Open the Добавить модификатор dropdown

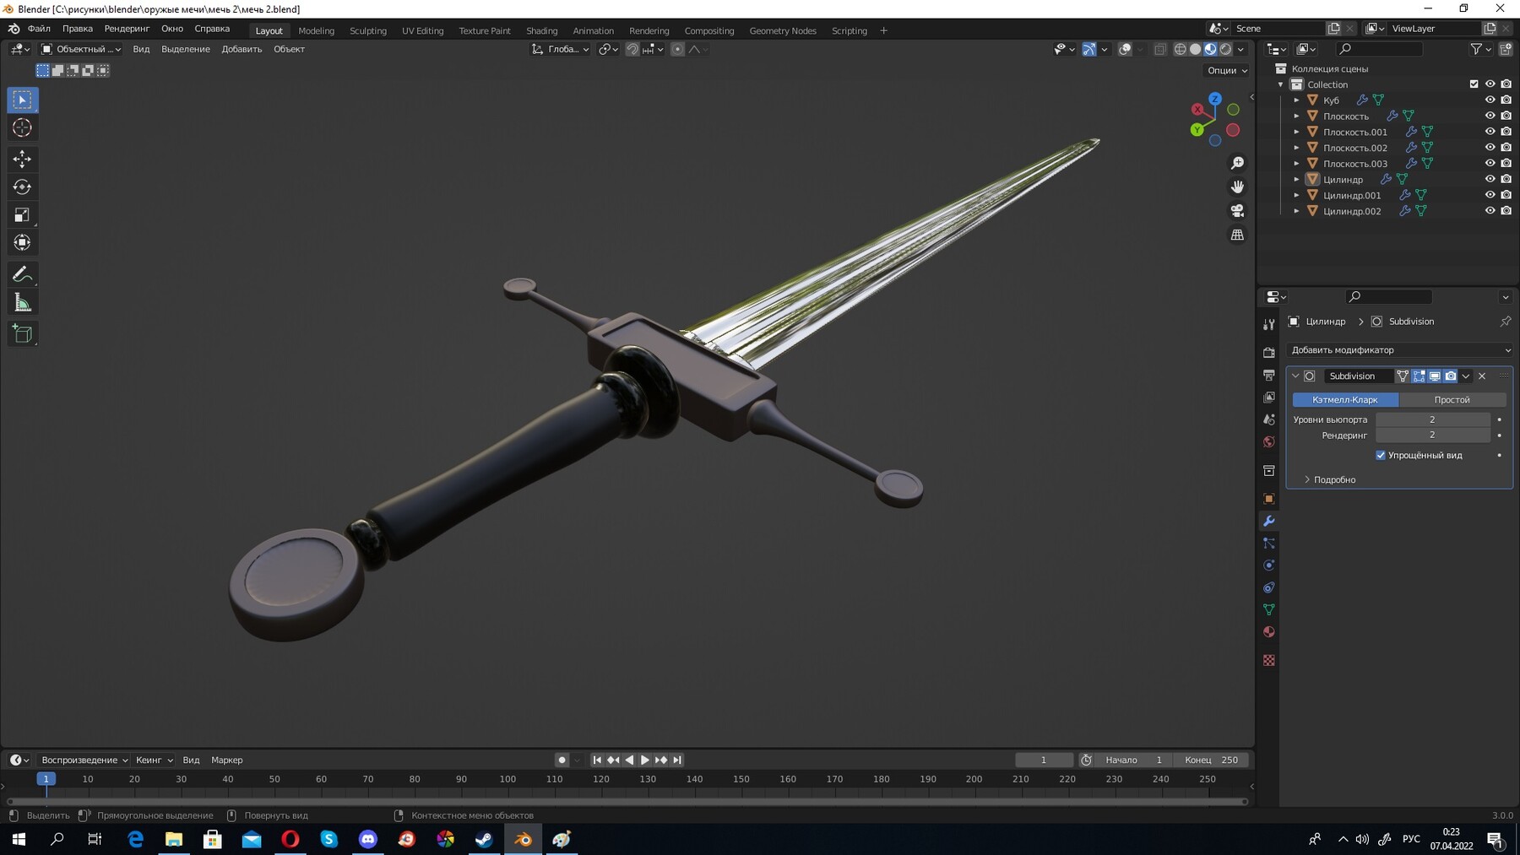point(1399,349)
